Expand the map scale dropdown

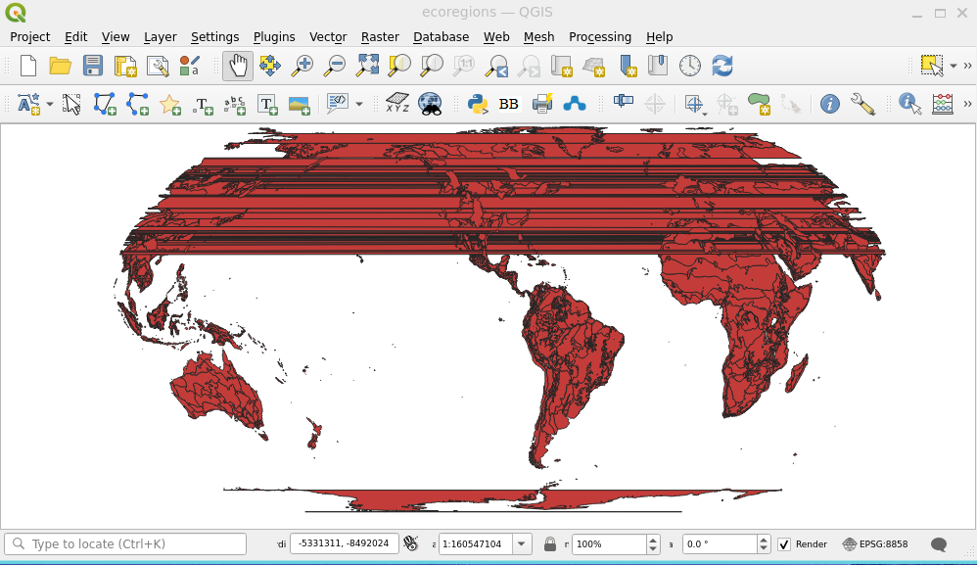[x=522, y=544]
